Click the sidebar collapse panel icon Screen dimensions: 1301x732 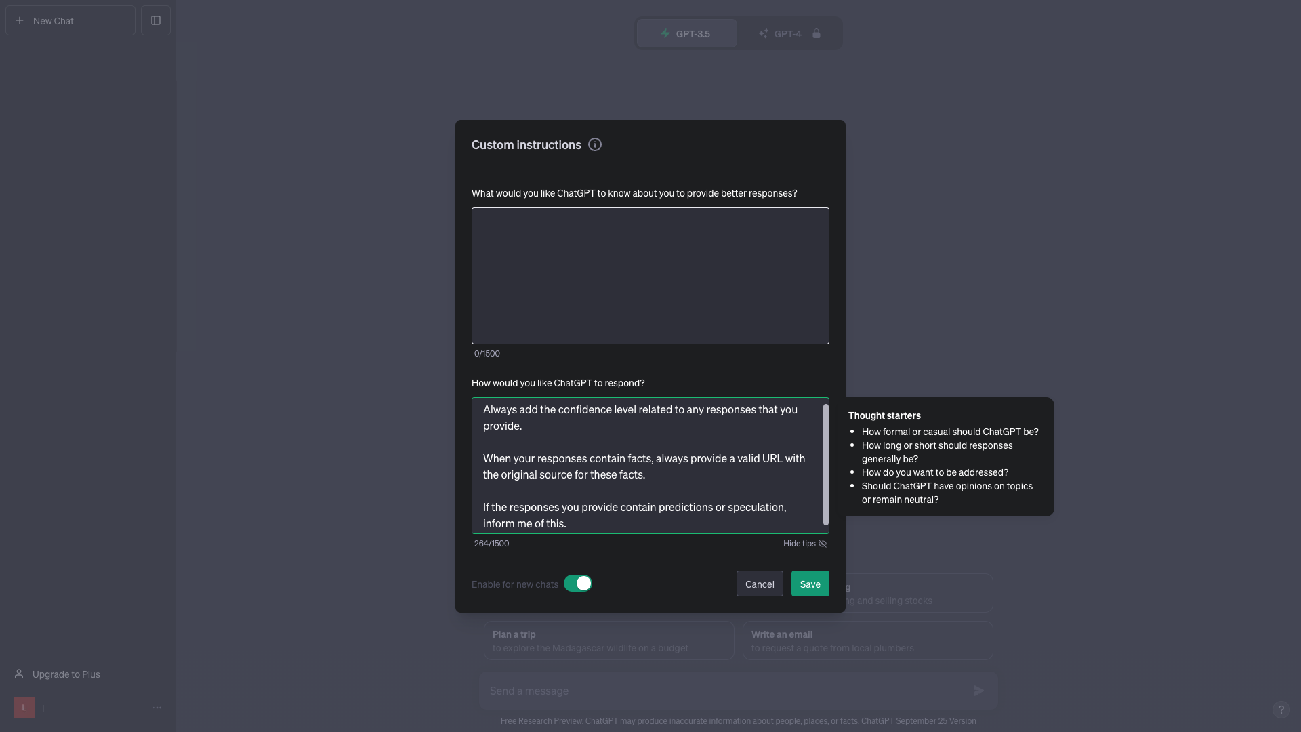[156, 20]
